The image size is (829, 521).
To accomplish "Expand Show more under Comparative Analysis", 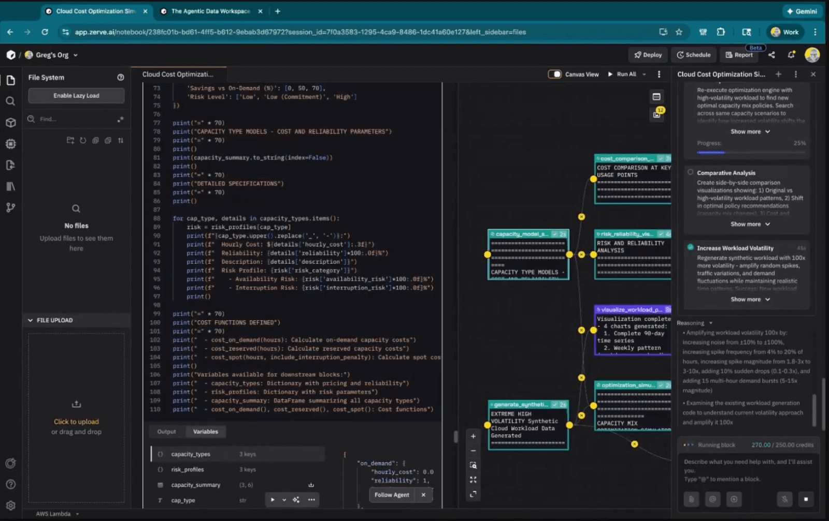I will tap(750, 224).
